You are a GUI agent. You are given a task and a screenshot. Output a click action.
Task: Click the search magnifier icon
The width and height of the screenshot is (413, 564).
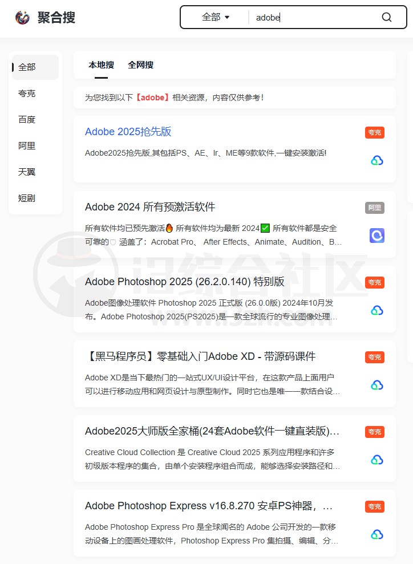(x=386, y=17)
